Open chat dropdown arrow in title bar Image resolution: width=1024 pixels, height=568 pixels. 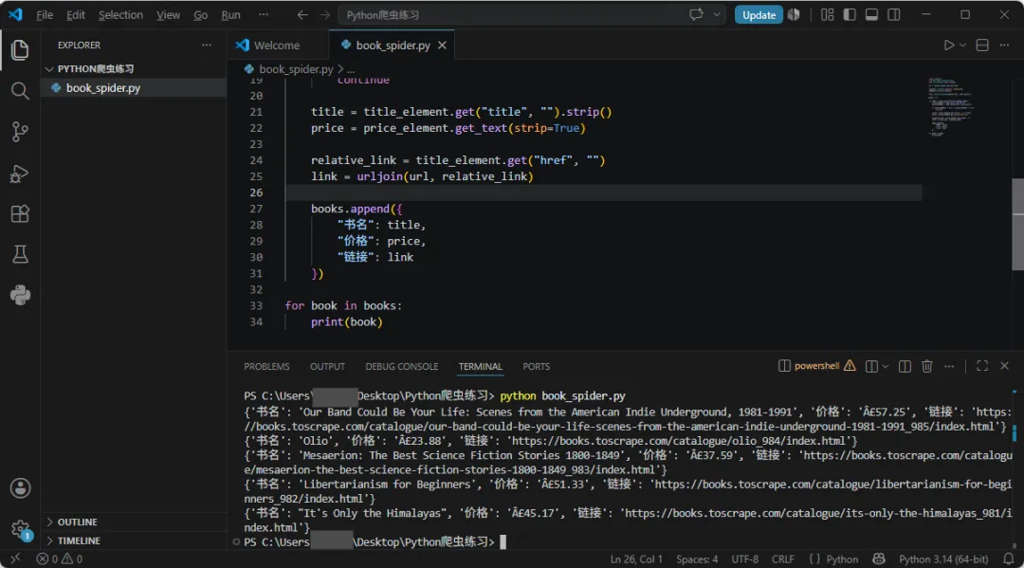(x=717, y=14)
